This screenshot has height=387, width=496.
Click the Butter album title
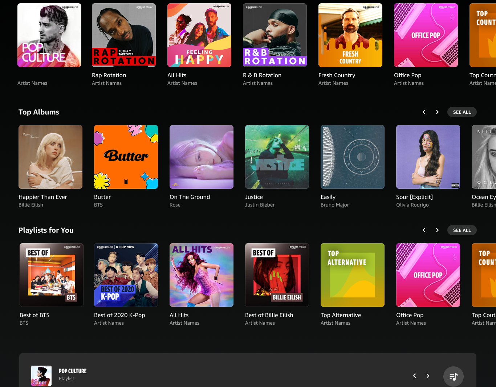(x=102, y=197)
